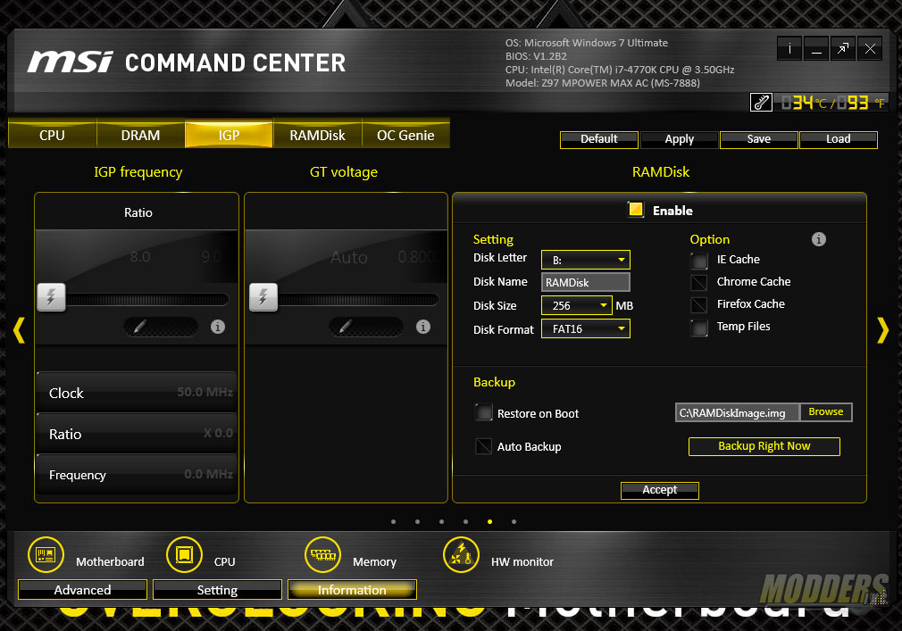The height and width of the screenshot is (631, 902).
Task: Click the Frequency 0.0 MHz row
Action: [137, 475]
